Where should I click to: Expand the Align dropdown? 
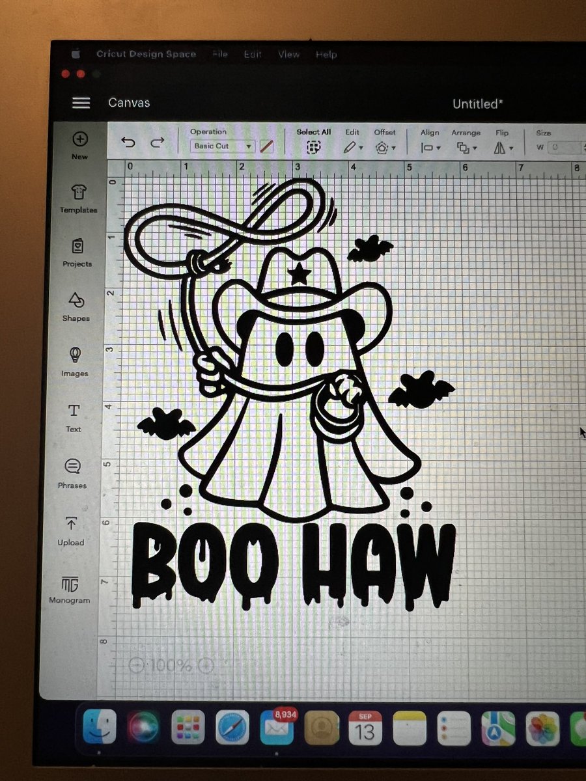pyautogui.click(x=430, y=148)
